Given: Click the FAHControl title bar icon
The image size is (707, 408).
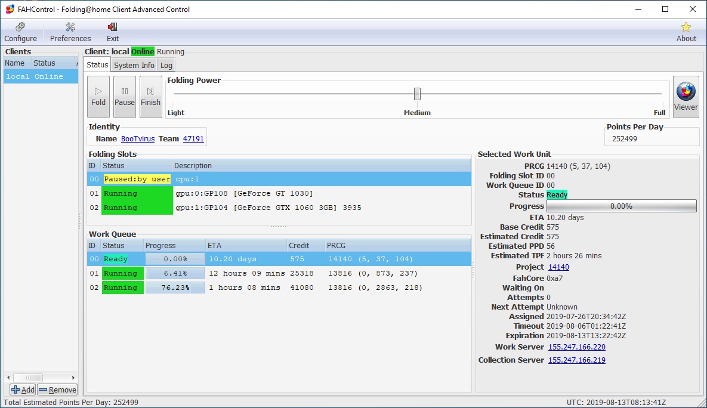Looking at the screenshot, I should click(x=10, y=9).
